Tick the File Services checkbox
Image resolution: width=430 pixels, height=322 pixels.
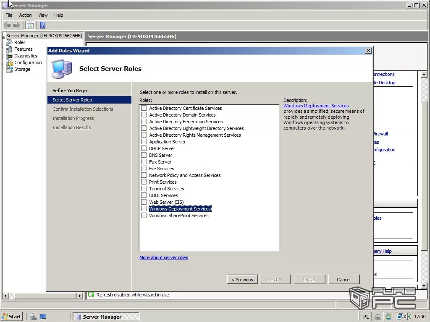144,169
